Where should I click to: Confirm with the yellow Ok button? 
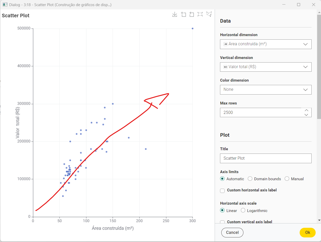tap(308, 232)
